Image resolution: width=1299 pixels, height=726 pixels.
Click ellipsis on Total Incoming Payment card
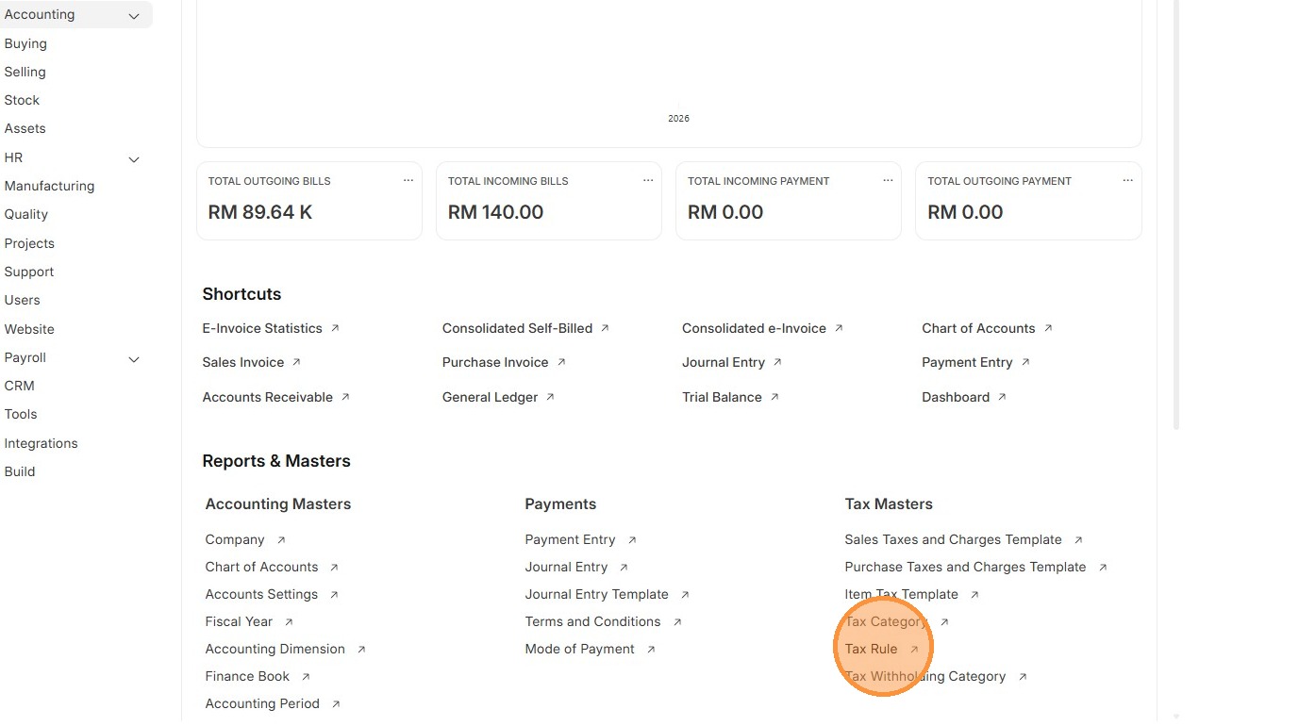pyautogui.click(x=888, y=180)
